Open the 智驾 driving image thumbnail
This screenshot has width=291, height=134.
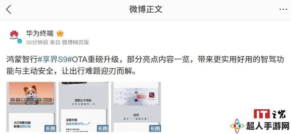(x=136, y=107)
